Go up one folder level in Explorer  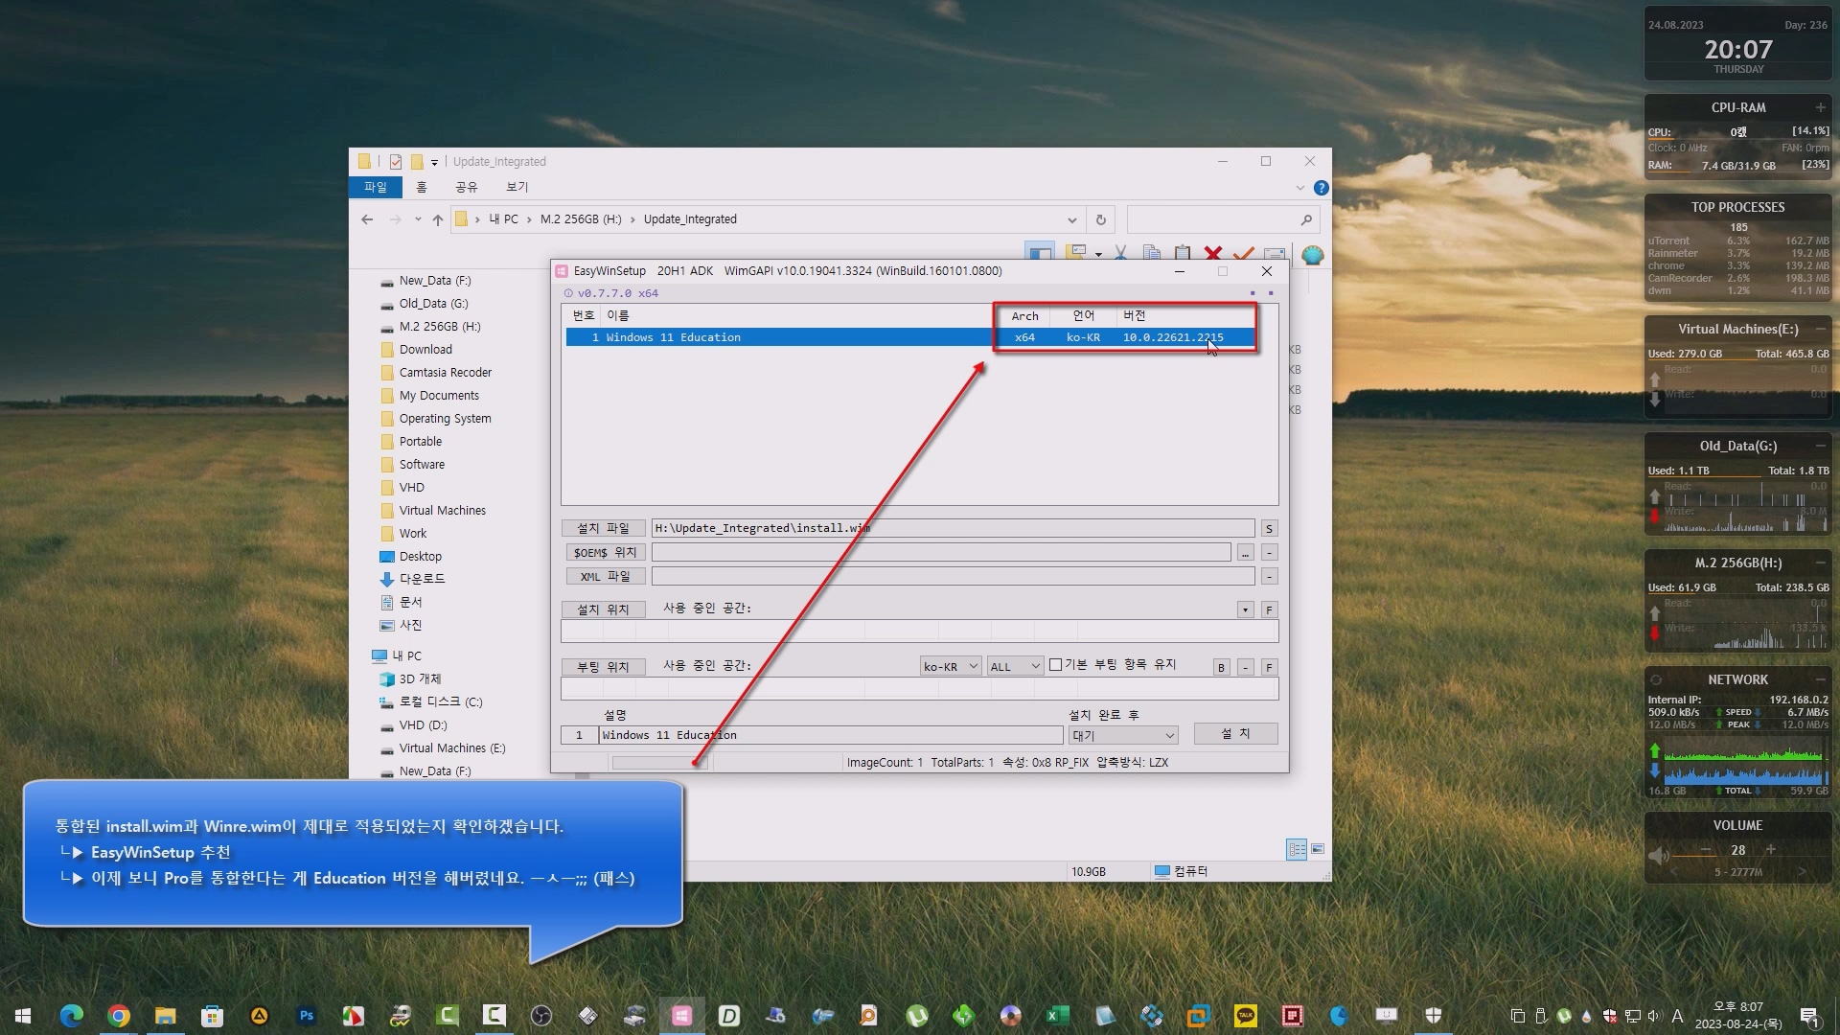tap(438, 219)
